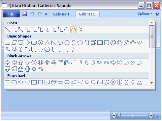Viewport: 162px width, 121px height.
Task: Select the flowchart document shape
Action: click(x=47, y=82)
